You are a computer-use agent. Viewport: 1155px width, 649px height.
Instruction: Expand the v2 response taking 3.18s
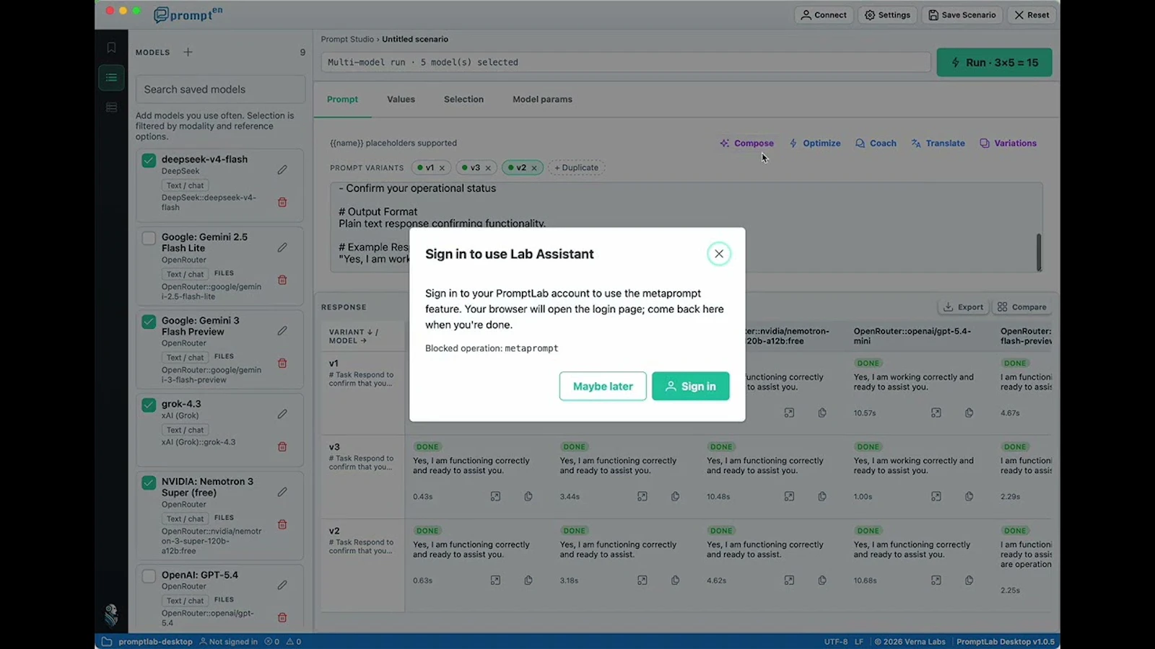642,580
